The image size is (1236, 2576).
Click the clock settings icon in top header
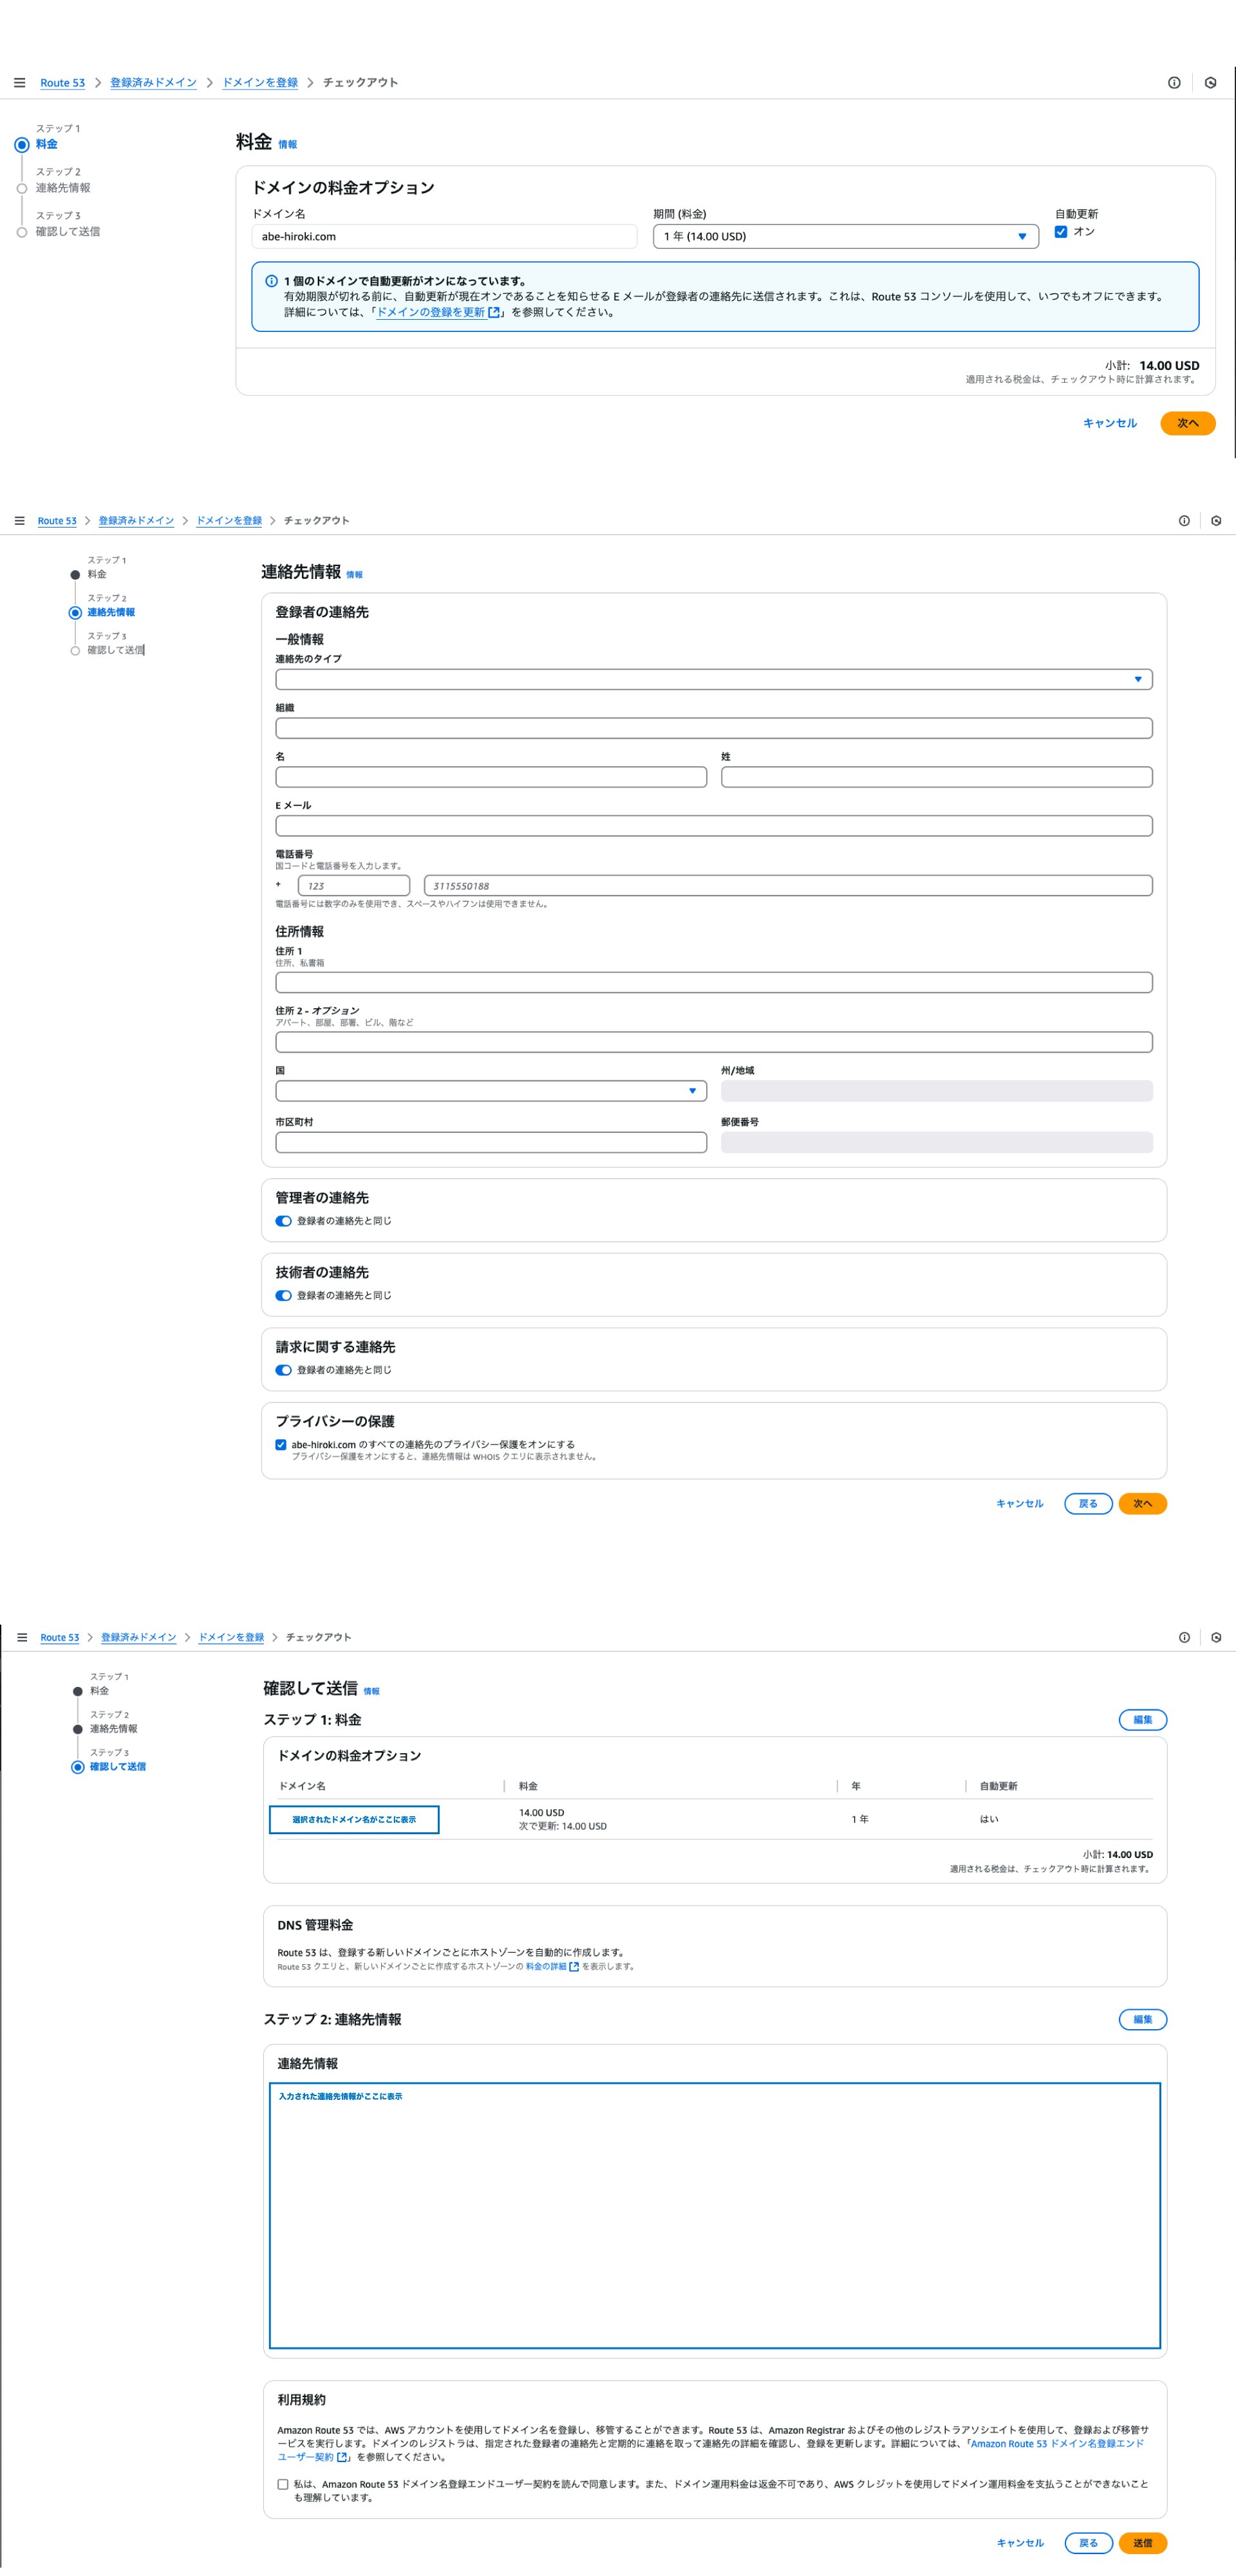point(1210,83)
